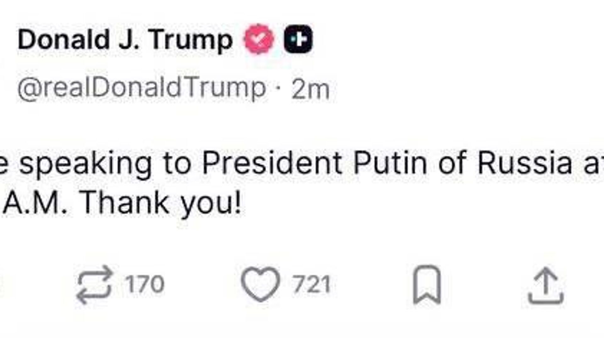View the 170 ReTruths count

click(x=144, y=284)
